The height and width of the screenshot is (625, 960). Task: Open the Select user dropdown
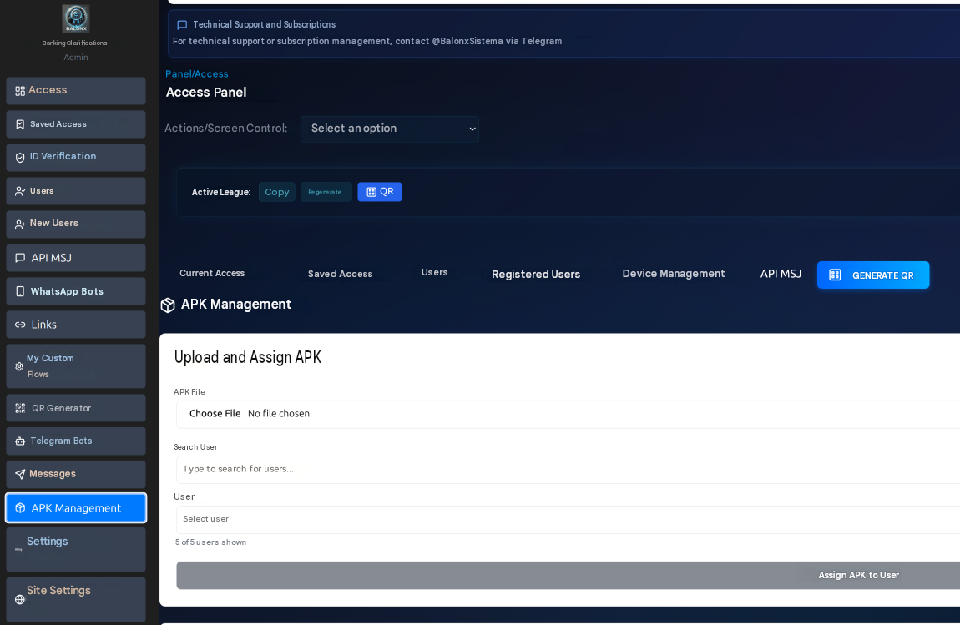(x=568, y=519)
